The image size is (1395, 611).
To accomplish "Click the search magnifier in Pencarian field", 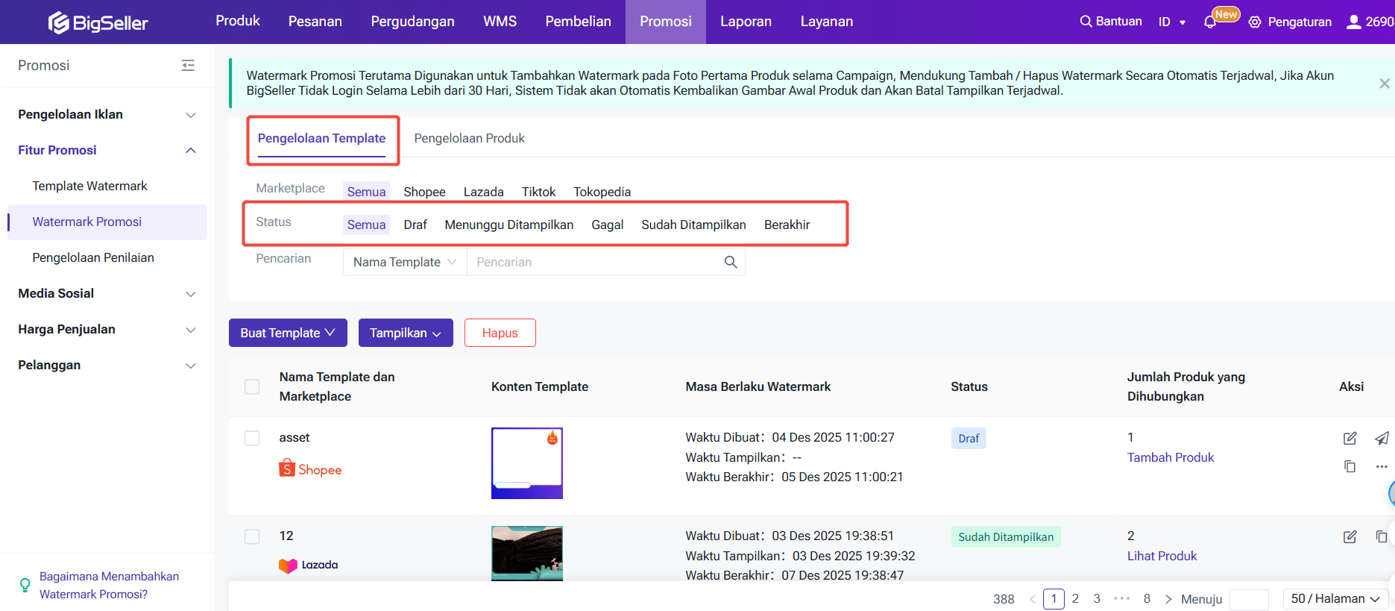I will point(730,262).
